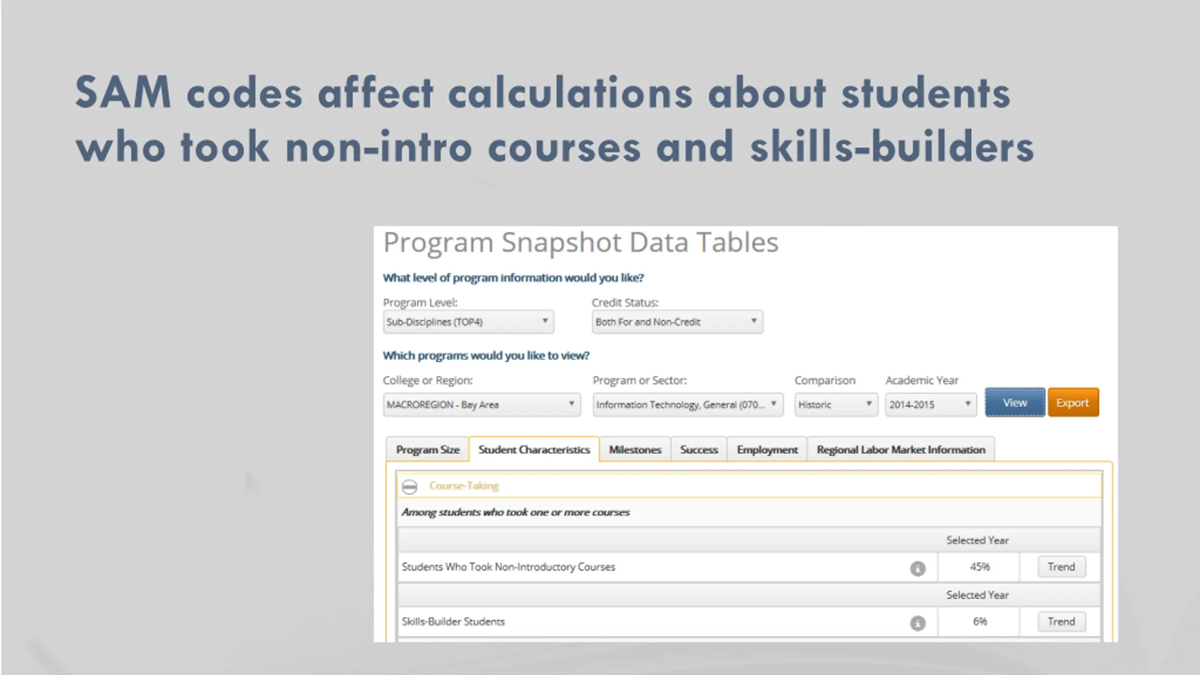Image resolution: width=1200 pixels, height=675 pixels.
Task: Open the Milestones tab
Action: point(635,450)
